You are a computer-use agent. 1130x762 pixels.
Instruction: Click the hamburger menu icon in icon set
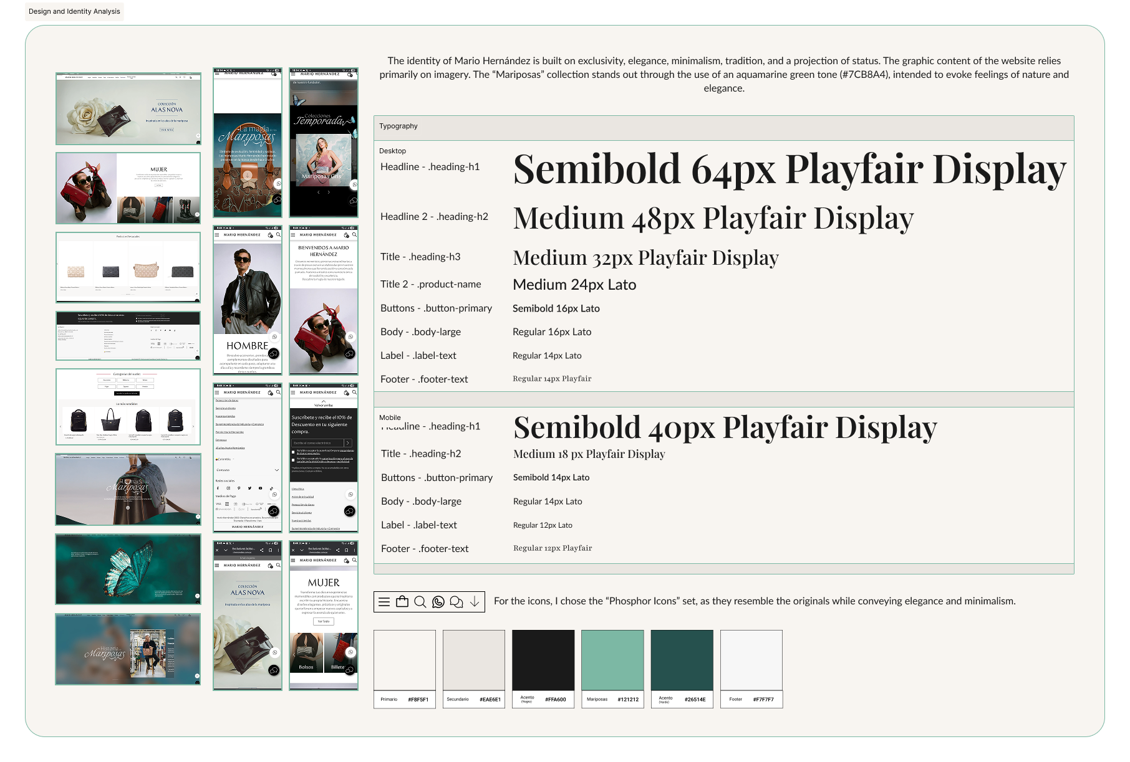pyautogui.click(x=384, y=602)
